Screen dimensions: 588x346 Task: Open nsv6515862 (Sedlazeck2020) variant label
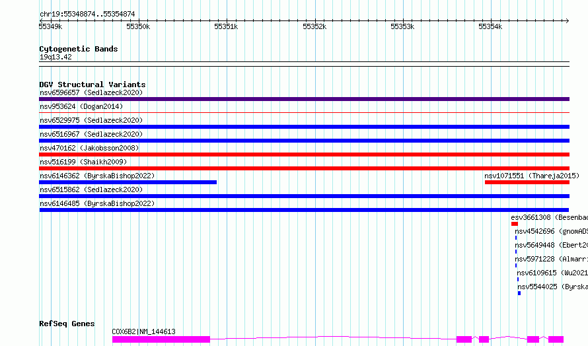point(91,190)
